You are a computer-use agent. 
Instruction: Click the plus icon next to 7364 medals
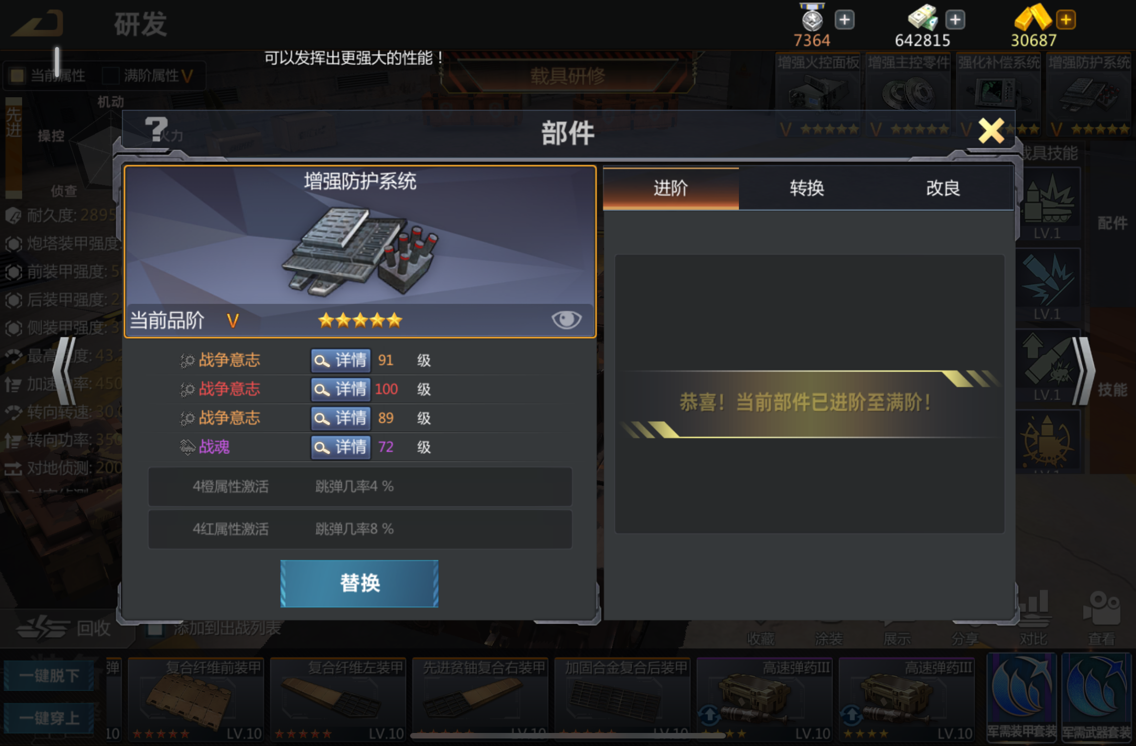(845, 20)
